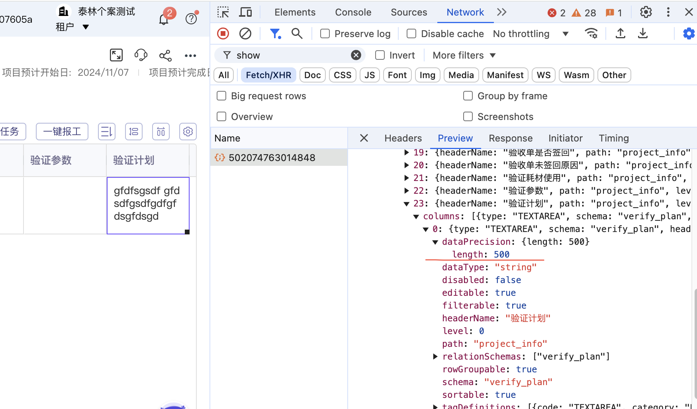Open notifications bell with badge
Viewport: 697px width, 409px height.
pyautogui.click(x=164, y=18)
